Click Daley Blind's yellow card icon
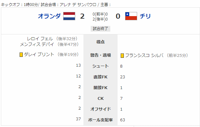This screenshot has height=127, width=200. pos(21,55)
